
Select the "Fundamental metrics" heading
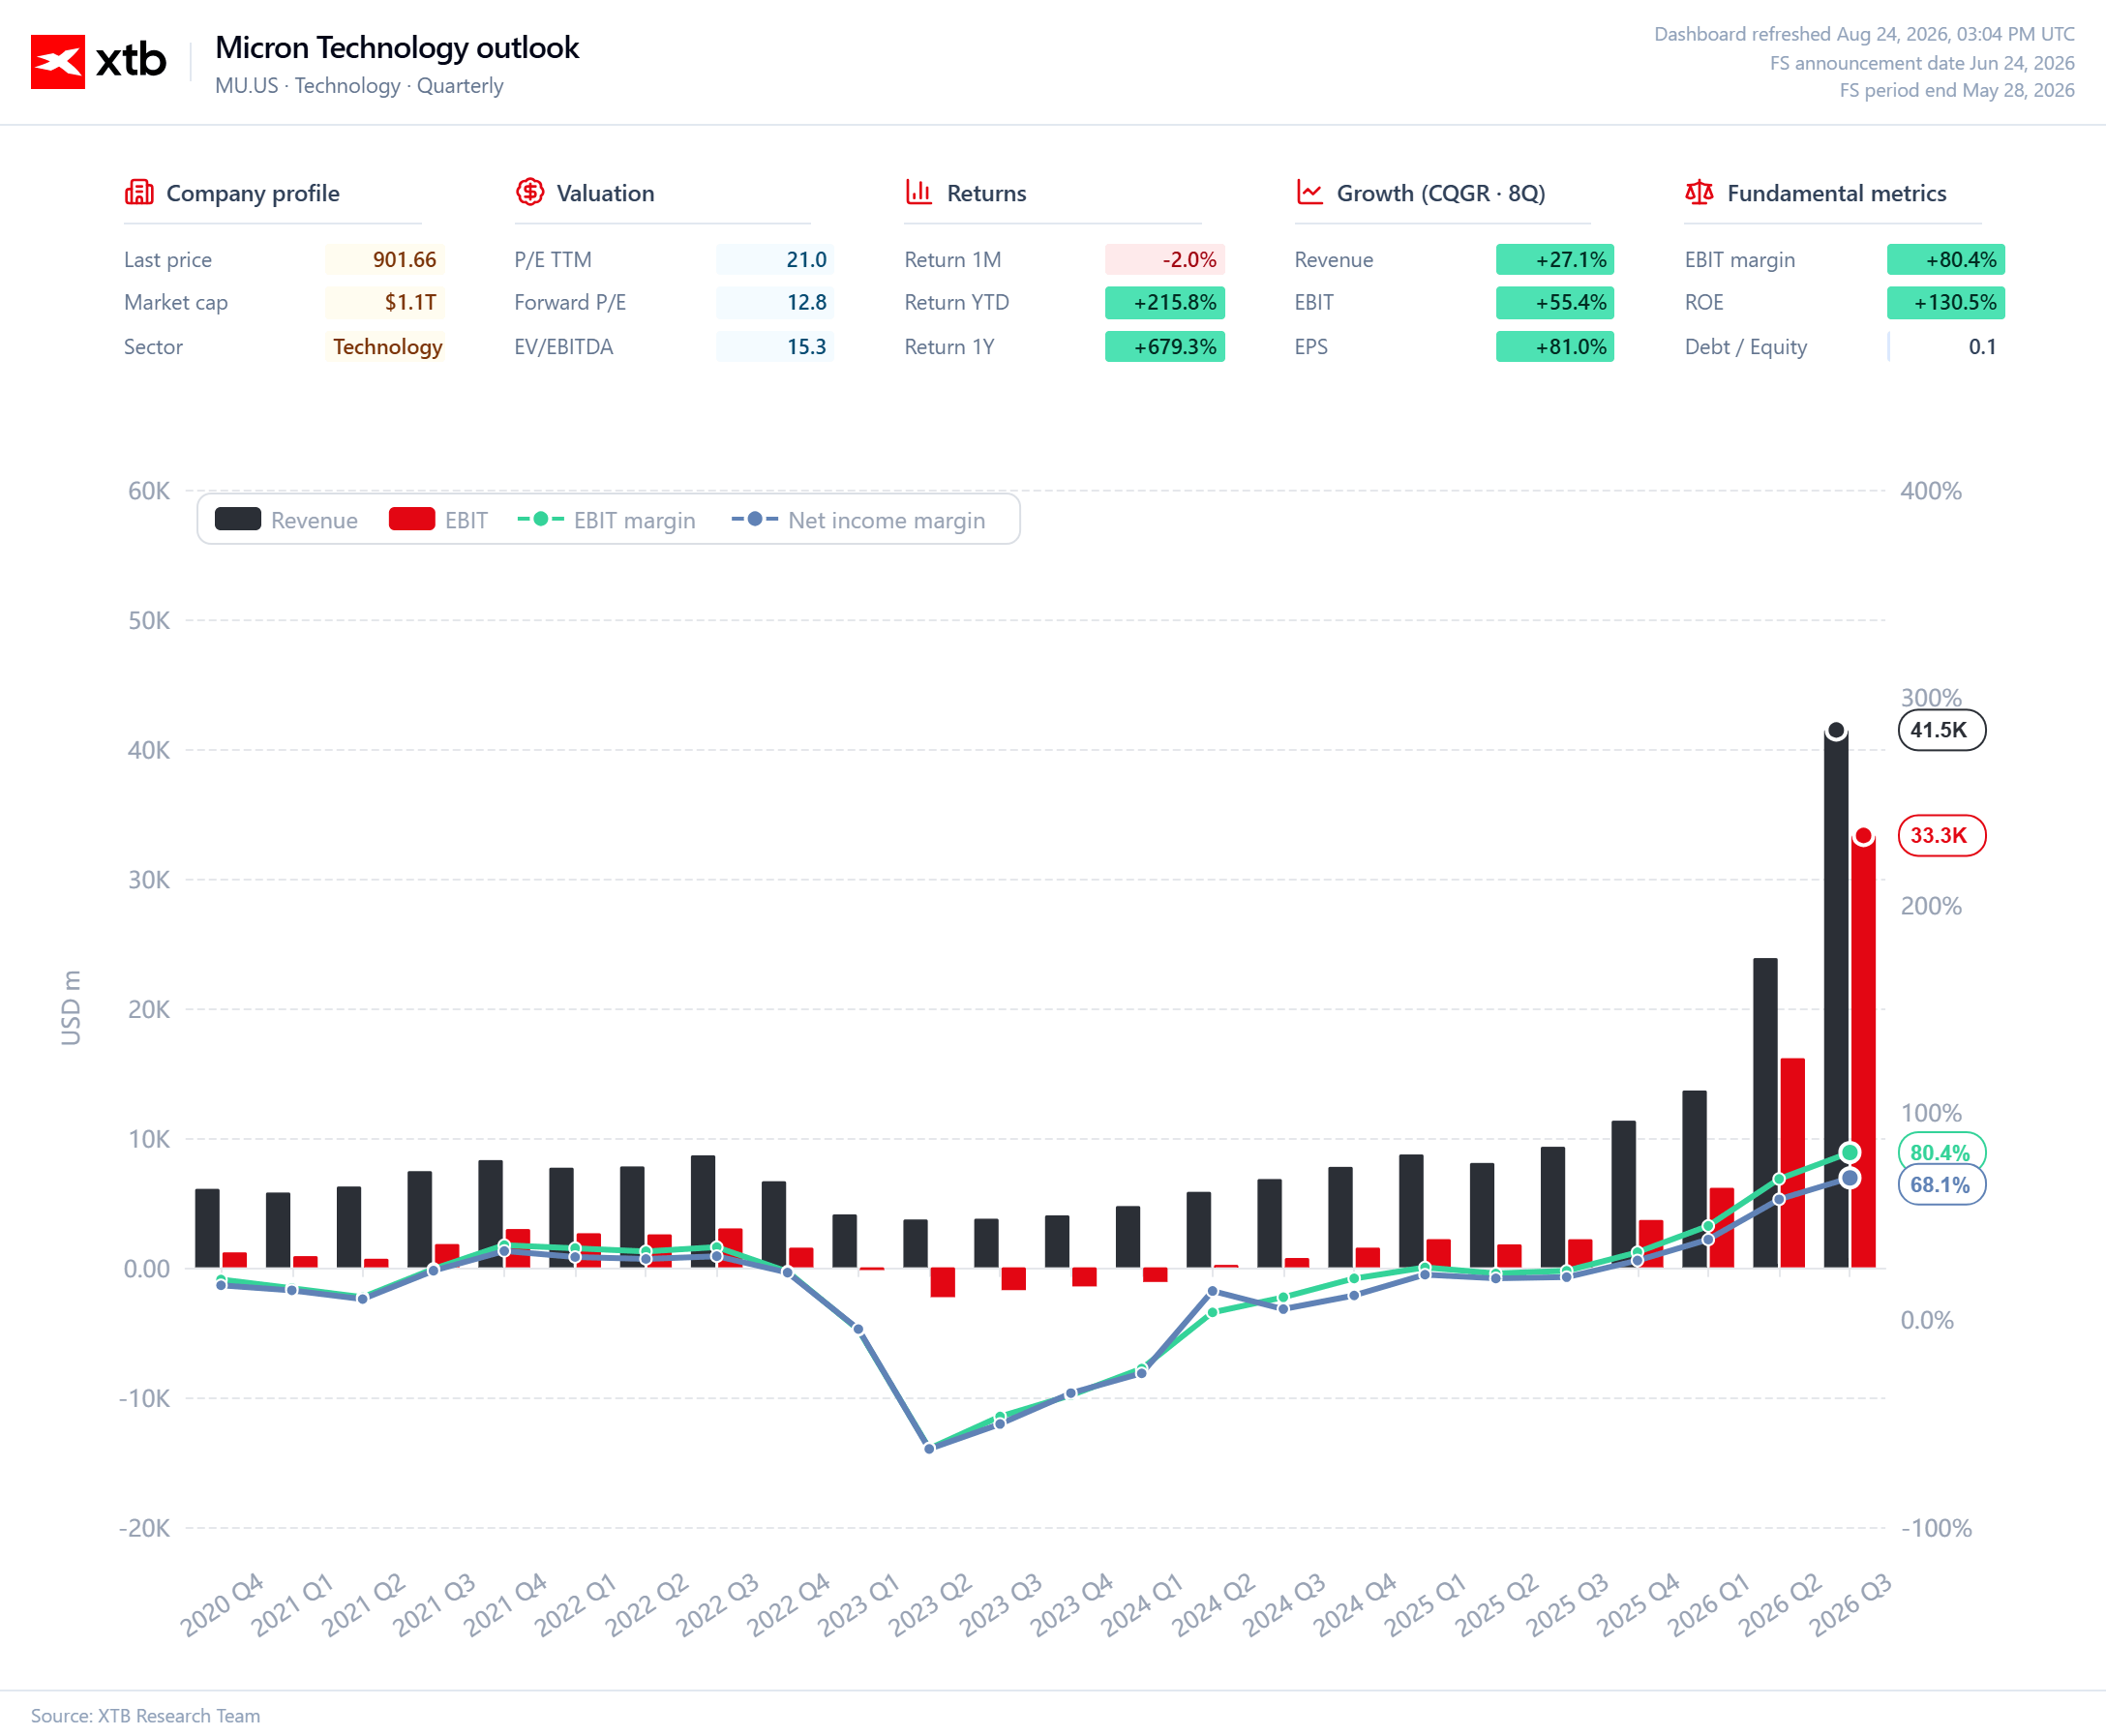[x=1836, y=193]
